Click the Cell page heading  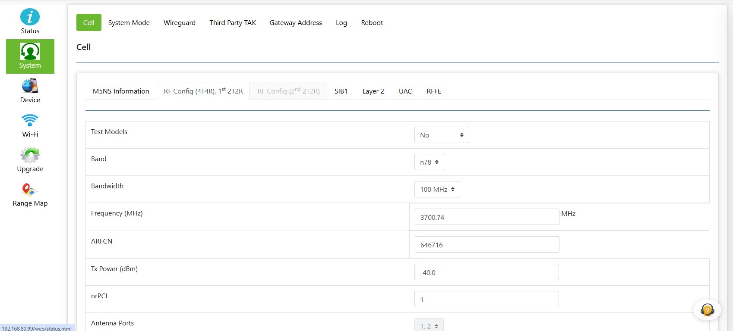click(84, 47)
